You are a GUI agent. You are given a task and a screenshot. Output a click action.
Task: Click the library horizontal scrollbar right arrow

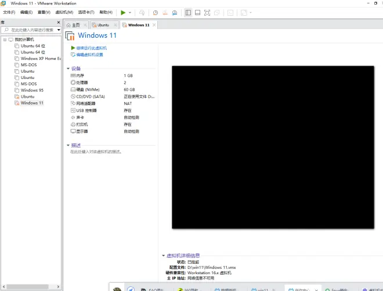tap(58, 286)
